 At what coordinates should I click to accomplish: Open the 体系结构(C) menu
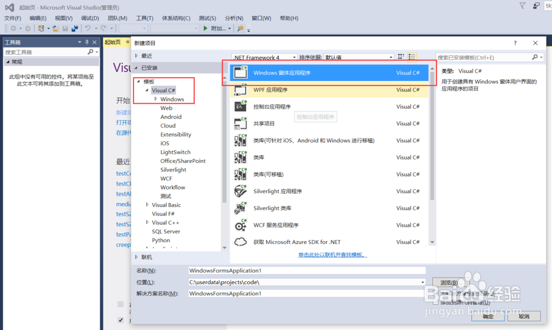pyautogui.click(x=176, y=18)
